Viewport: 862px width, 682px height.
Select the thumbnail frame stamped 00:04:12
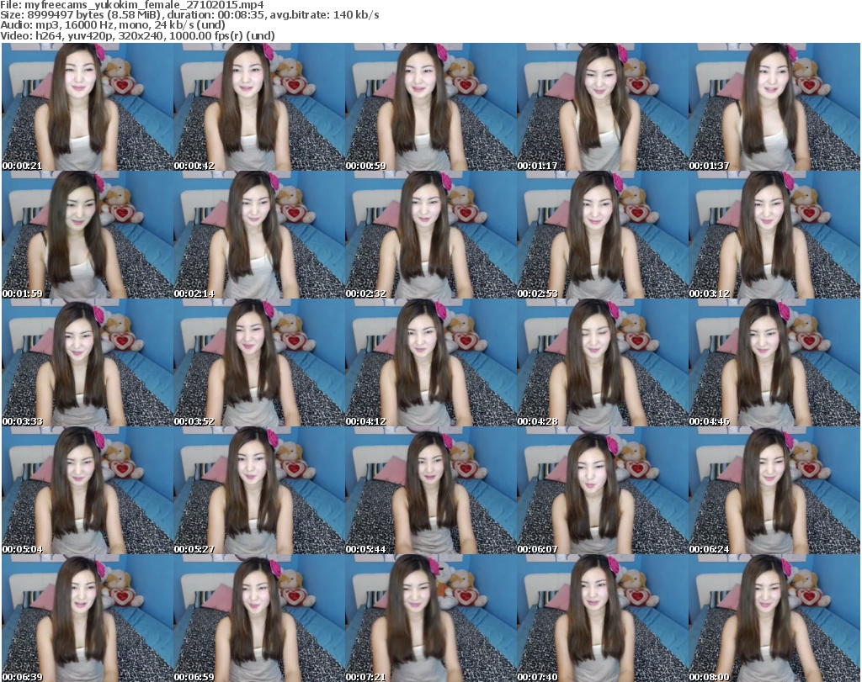click(430, 362)
